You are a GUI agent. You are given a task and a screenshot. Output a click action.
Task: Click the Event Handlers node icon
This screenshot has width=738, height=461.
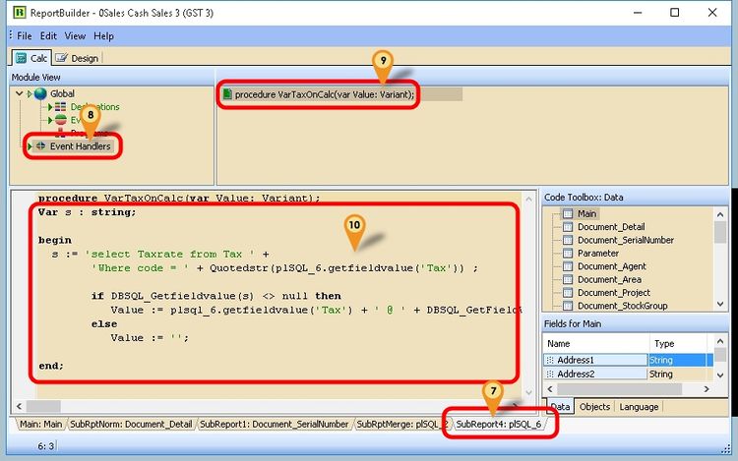pyautogui.click(x=41, y=145)
